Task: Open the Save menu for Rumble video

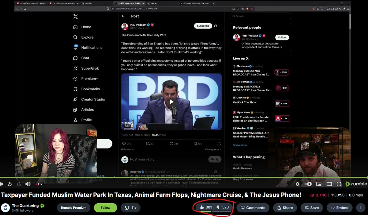Action: click(312, 208)
